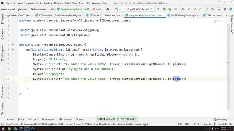This screenshot has width=234, height=131.
Task: Git update project arrow icon
Action: (189, 9)
